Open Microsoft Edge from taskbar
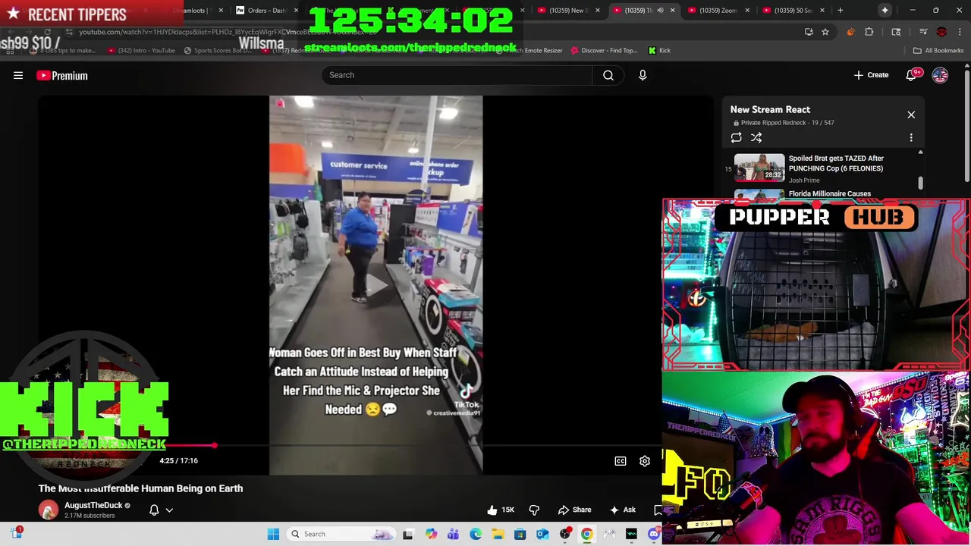The image size is (971, 546). click(x=476, y=534)
